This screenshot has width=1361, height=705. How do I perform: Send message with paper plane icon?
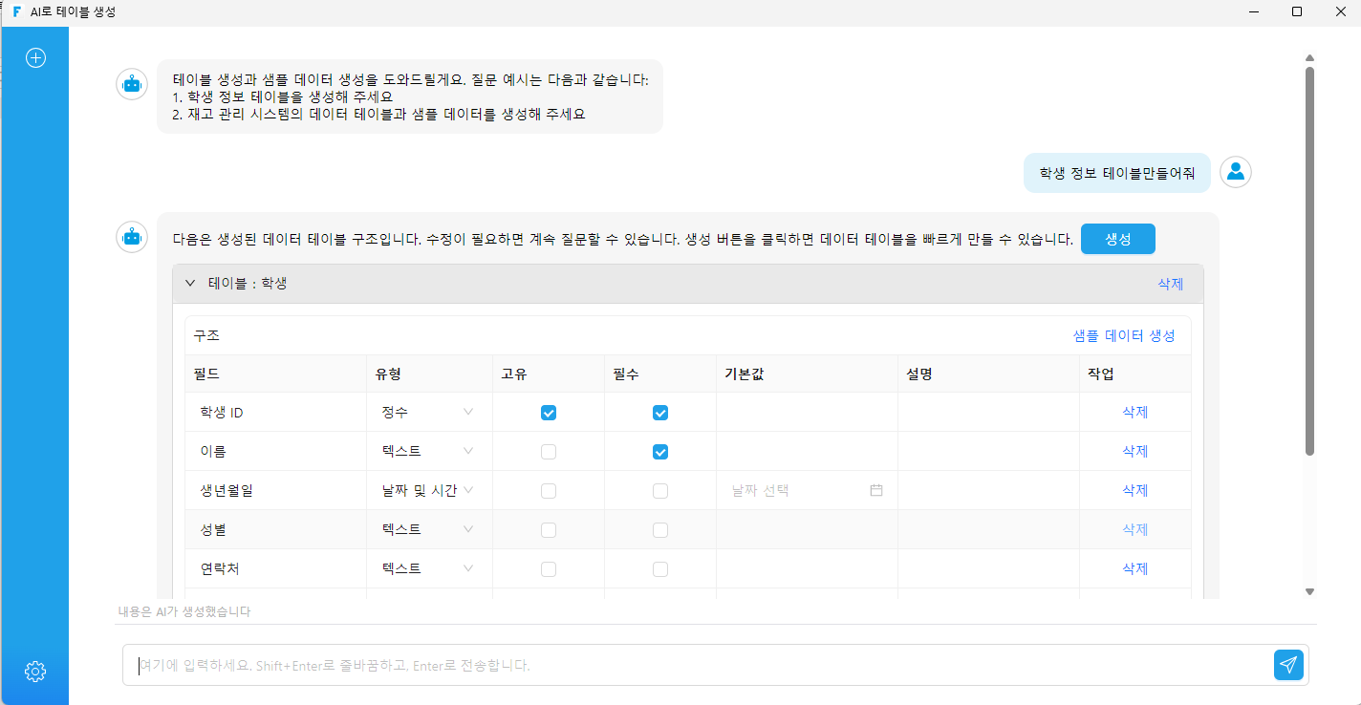tap(1288, 665)
